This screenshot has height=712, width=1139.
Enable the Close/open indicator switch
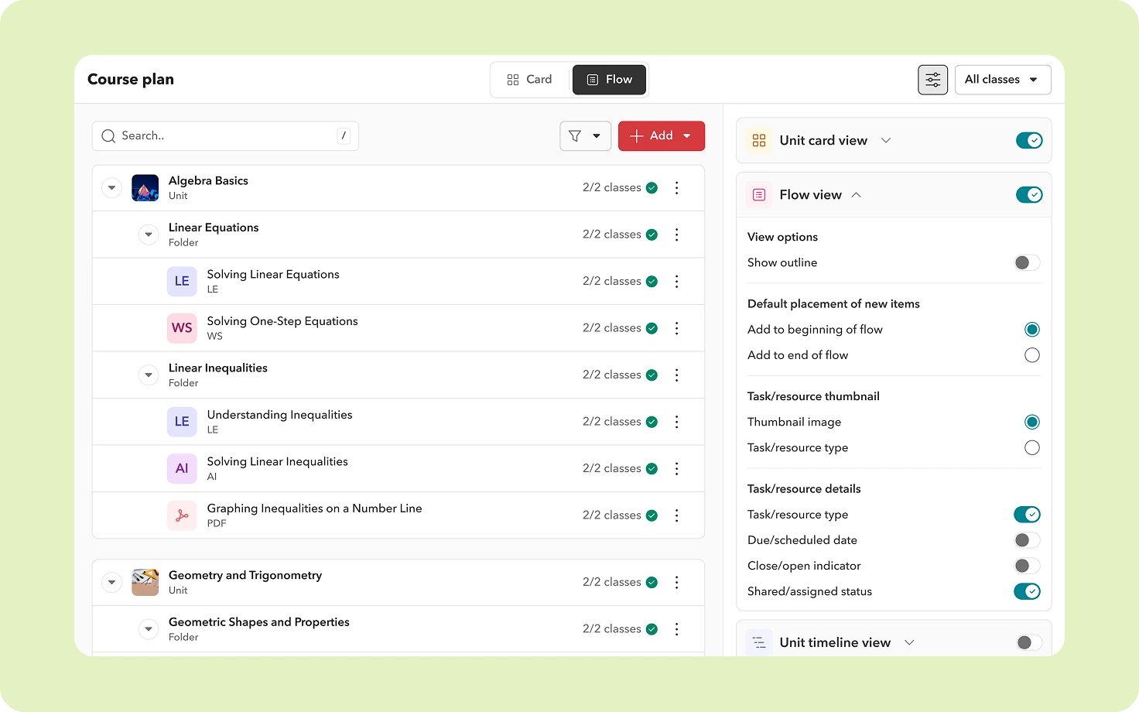1028,566
